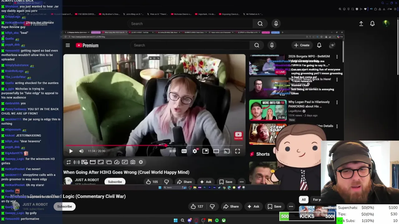Click outer upload arrow icon
Image resolution: width=399 pixels, height=224 pixels.
[361, 24]
